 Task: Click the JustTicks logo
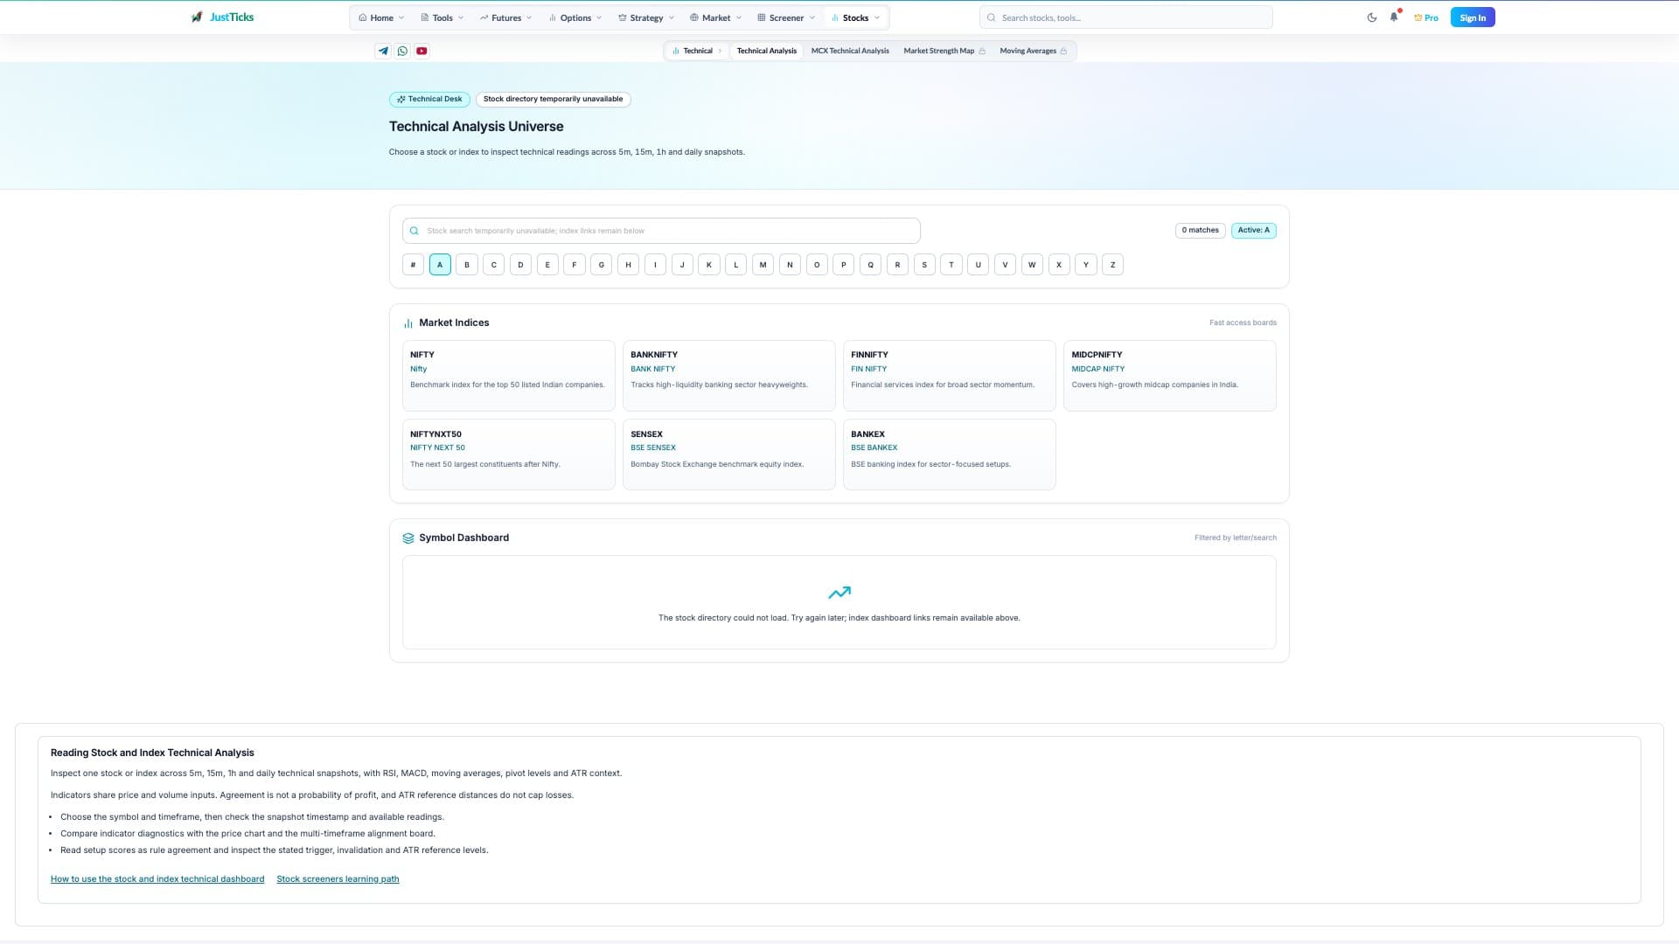coord(222,17)
